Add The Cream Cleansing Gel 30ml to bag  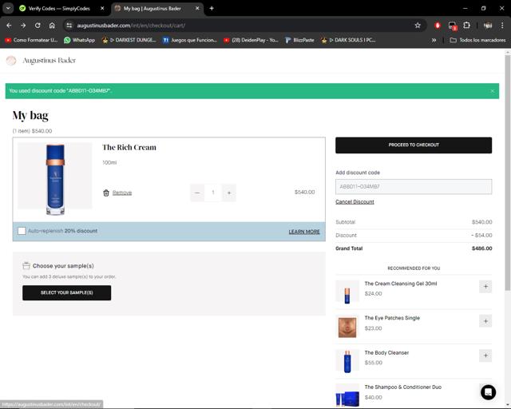click(x=485, y=287)
